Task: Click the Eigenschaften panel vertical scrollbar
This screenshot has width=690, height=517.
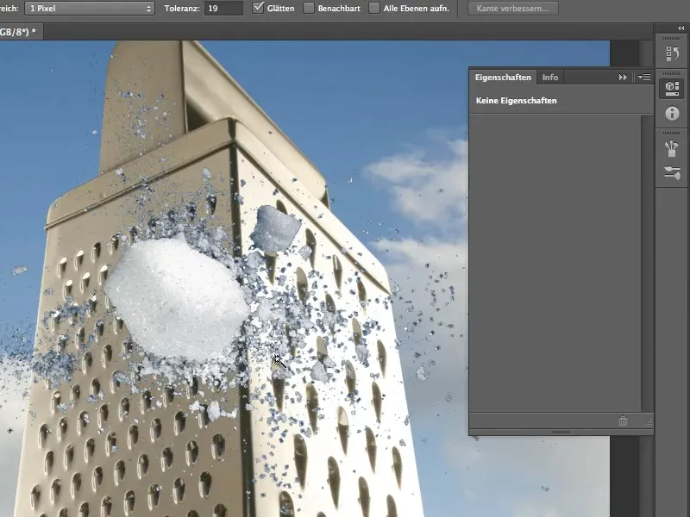Action: pos(647,263)
